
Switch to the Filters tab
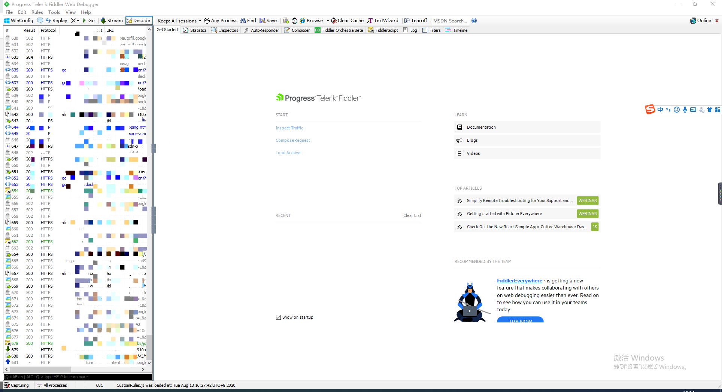point(431,30)
